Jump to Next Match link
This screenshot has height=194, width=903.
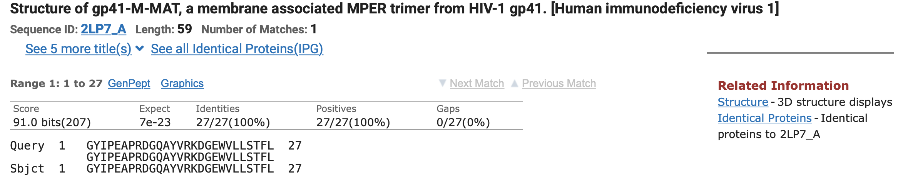477,84
